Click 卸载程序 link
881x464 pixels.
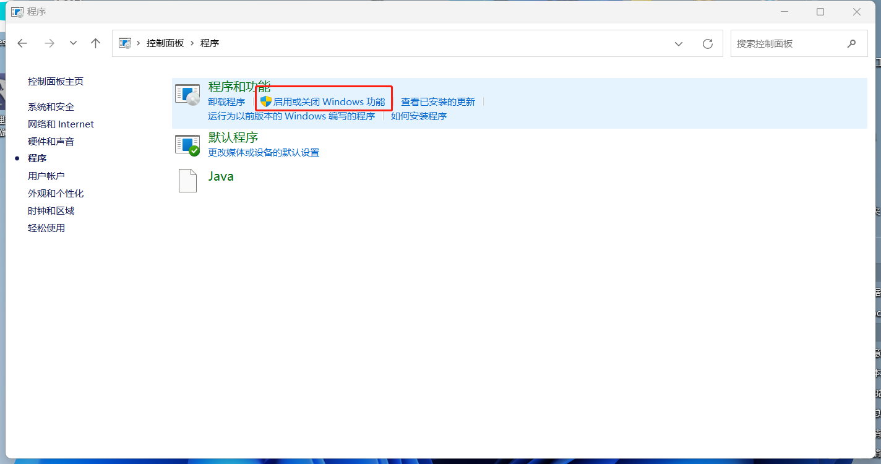tap(226, 102)
